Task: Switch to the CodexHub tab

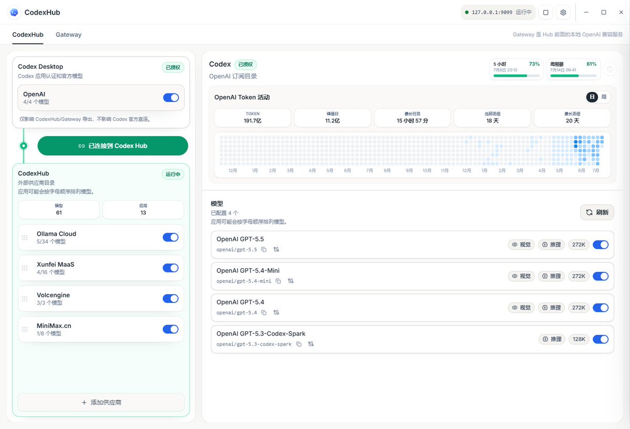Action: [28, 35]
